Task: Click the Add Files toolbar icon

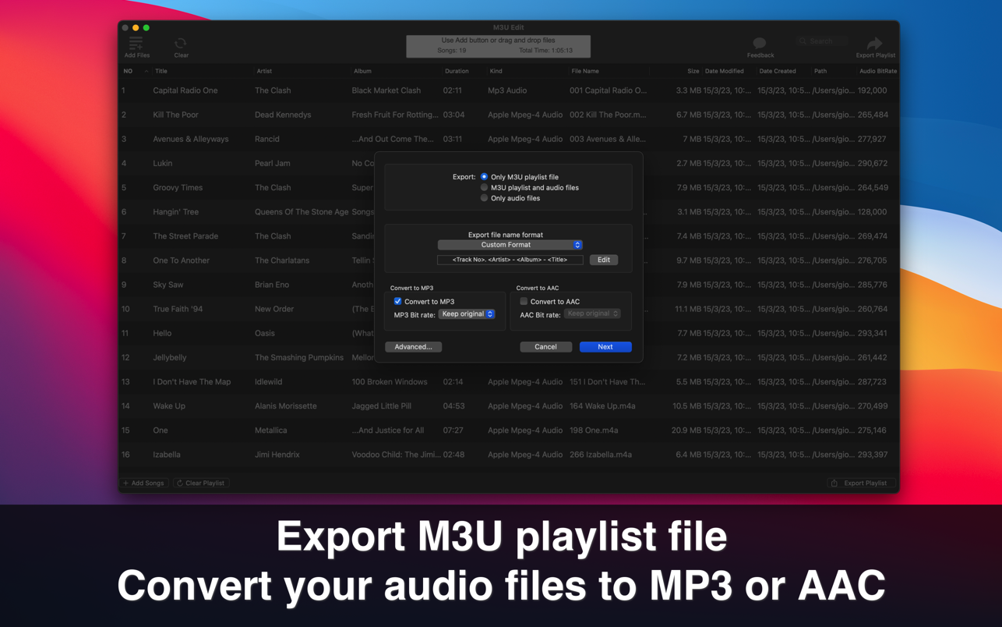Action: point(136,44)
